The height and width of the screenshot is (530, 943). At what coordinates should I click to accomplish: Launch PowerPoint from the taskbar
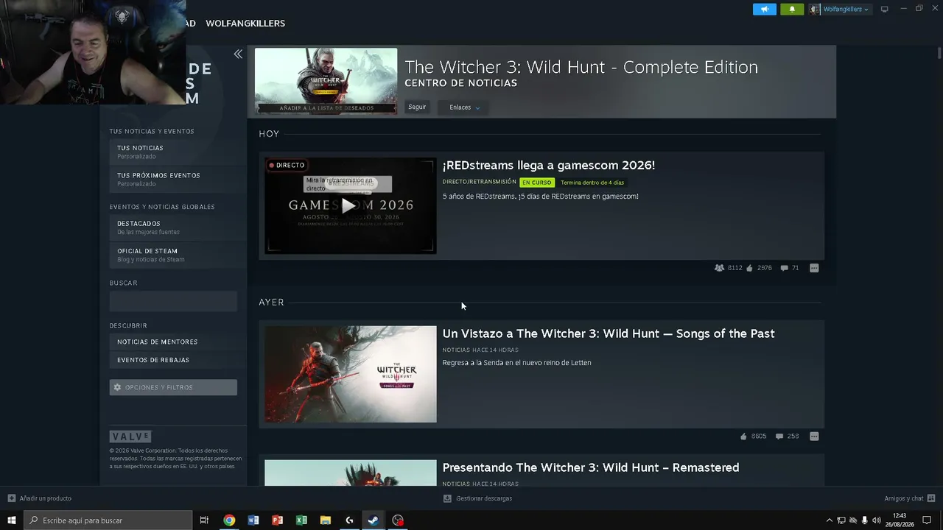click(x=277, y=520)
